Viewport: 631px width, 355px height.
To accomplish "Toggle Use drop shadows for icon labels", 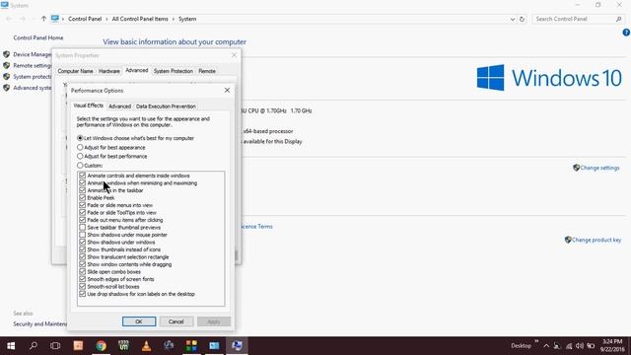I will click(x=83, y=294).
